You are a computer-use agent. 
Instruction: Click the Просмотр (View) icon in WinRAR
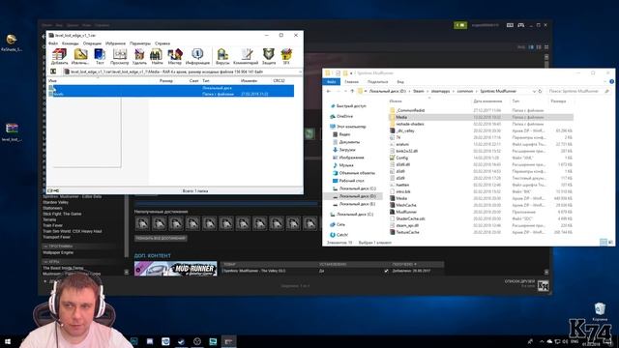coord(119,56)
